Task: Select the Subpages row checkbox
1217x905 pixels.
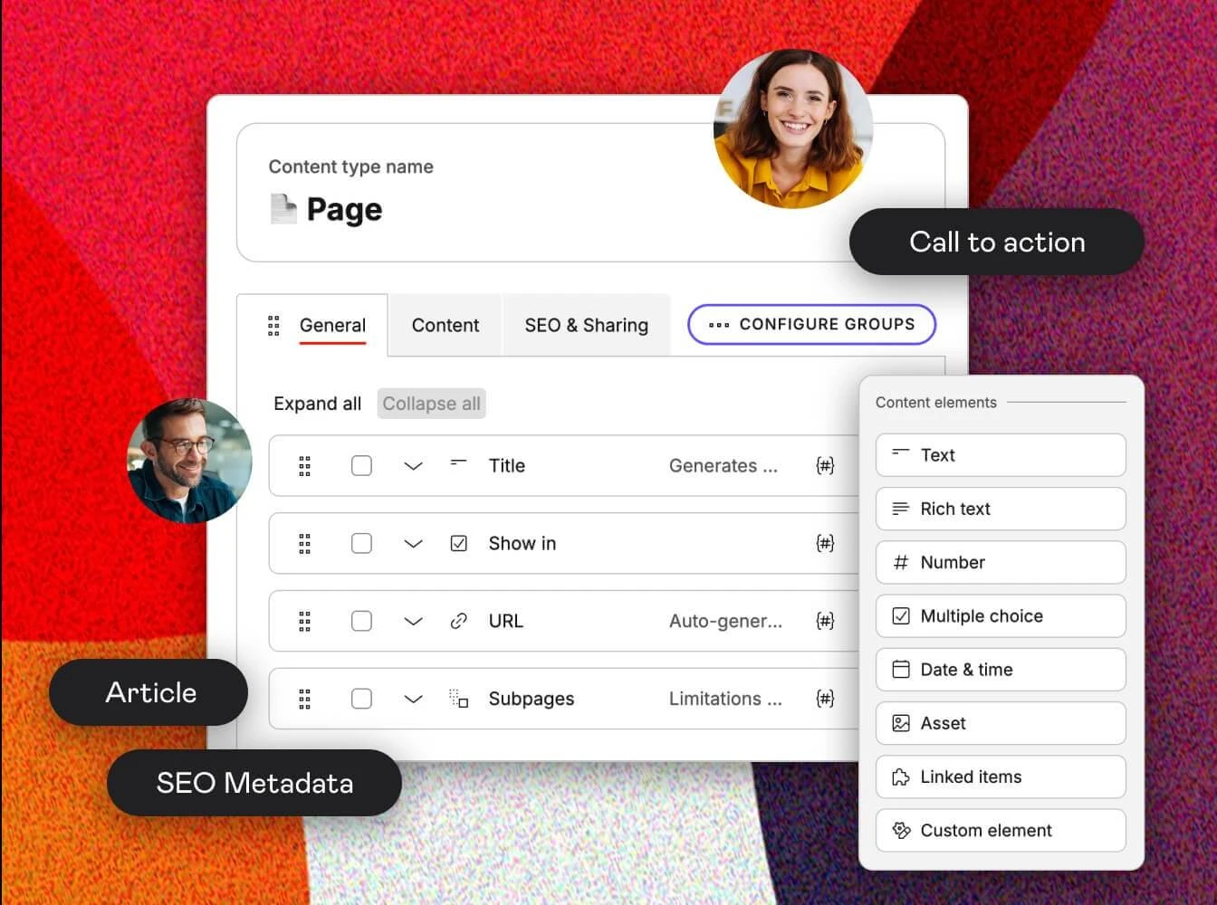Action: coord(361,699)
